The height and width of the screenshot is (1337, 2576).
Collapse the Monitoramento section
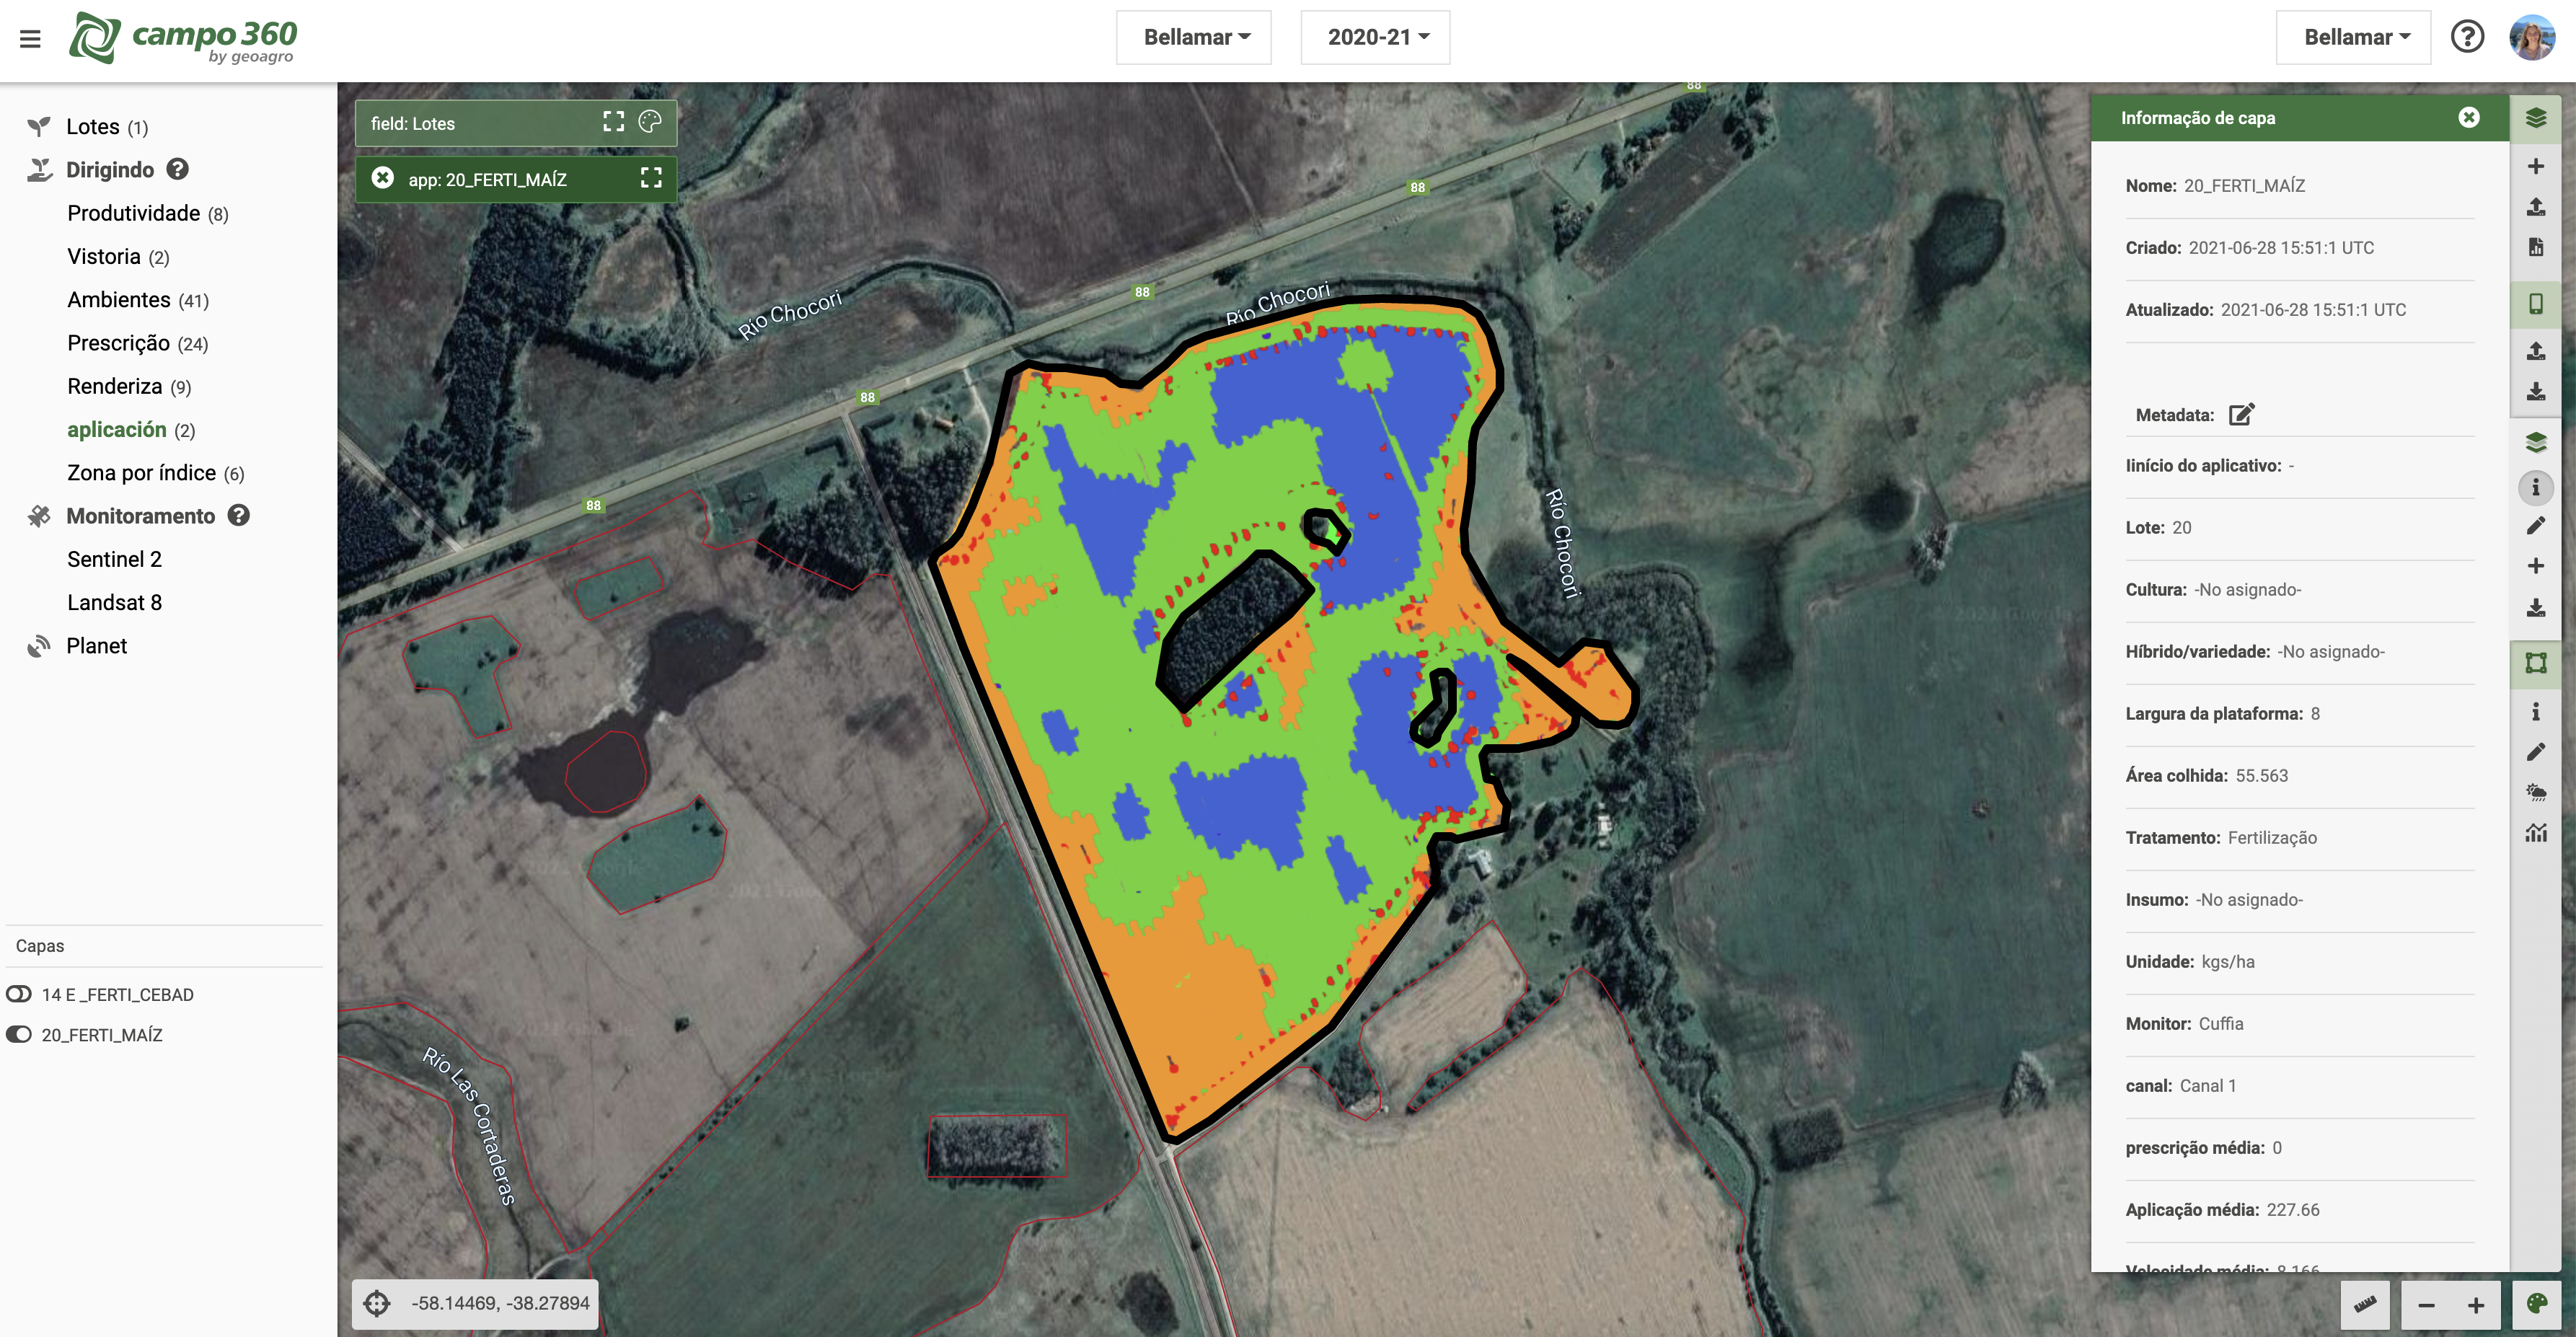140,515
